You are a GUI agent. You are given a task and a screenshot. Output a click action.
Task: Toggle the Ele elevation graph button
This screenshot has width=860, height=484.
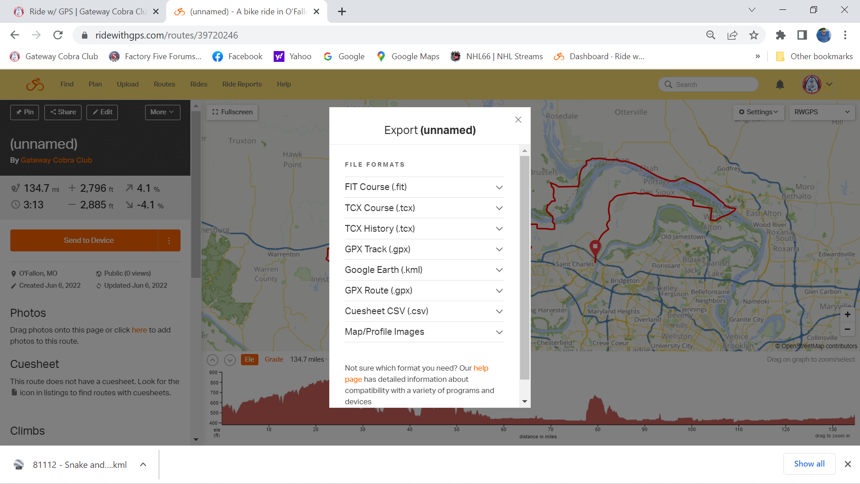pos(249,359)
